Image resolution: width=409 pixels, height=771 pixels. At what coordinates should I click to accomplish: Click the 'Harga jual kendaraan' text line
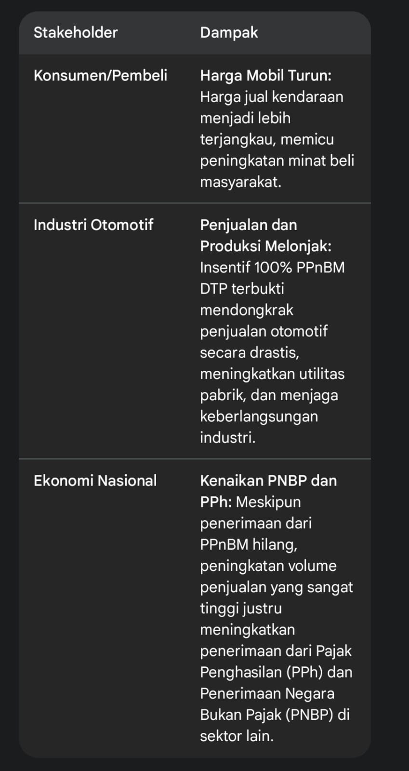coord(272,96)
